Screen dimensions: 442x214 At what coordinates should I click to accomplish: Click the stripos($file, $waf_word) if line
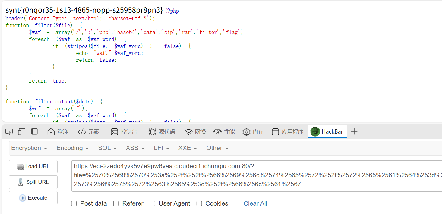click(122, 46)
